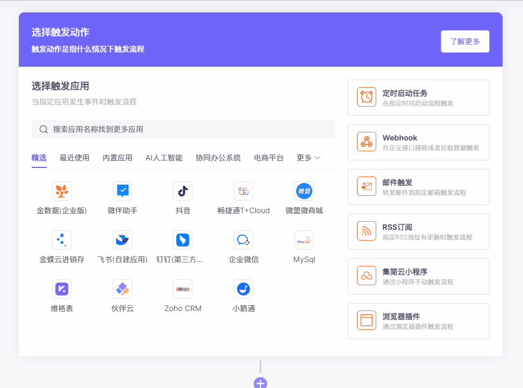The width and height of the screenshot is (523, 388).
Task: Choose 转发邮件到指定邮箱触发流程 description
Action: pyautogui.click(x=424, y=193)
